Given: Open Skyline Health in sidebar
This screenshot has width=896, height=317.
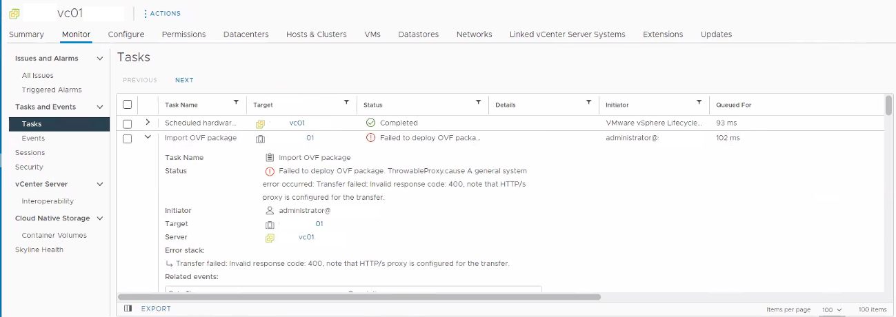Looking at the screenshot, I should [39, 250].
